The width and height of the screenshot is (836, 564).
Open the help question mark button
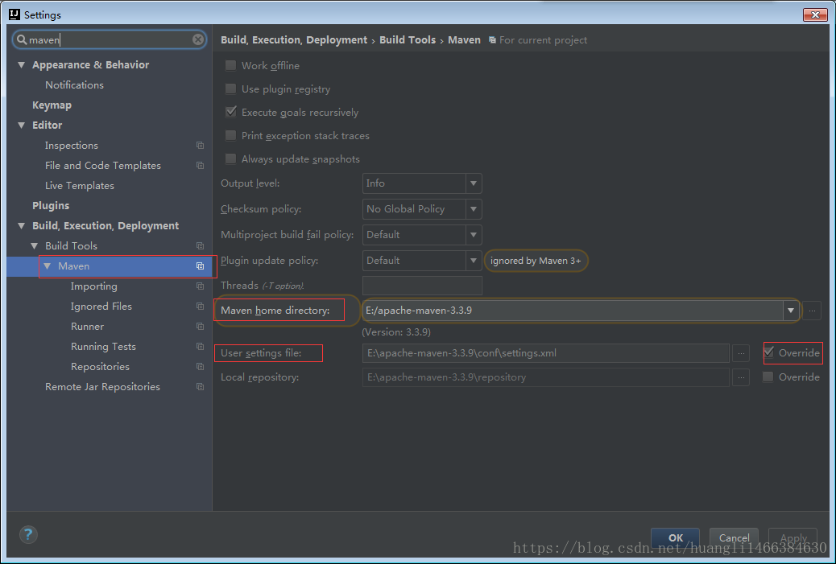click(28, 534)
